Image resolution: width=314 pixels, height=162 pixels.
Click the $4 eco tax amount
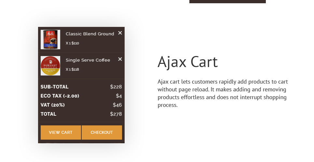(119, 96)
